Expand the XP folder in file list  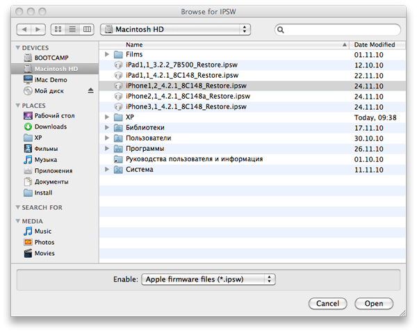click(x=107, y=117)
